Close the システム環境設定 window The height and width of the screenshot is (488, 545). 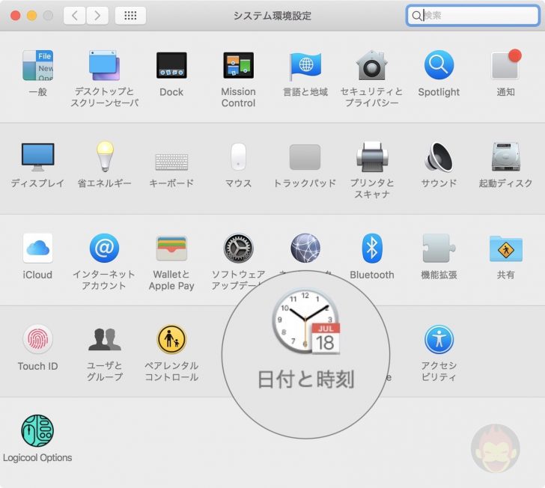coord(15,16)
